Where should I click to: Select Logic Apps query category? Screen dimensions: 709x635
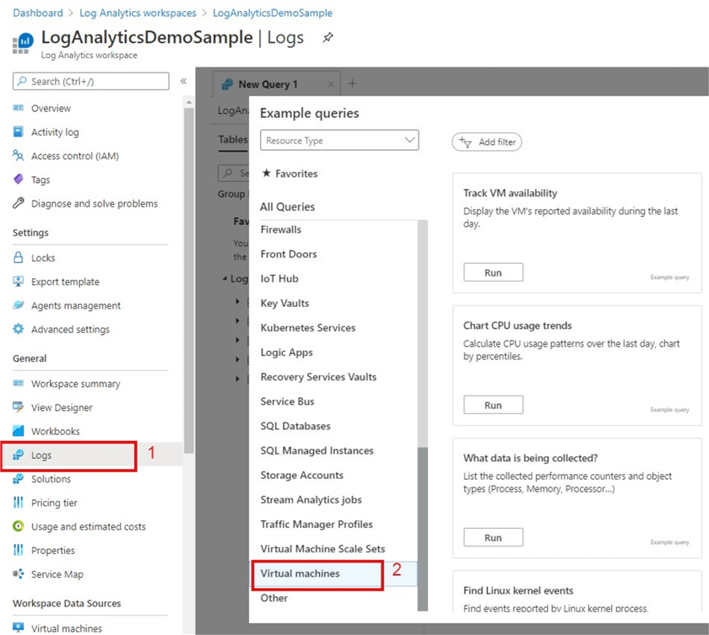click(287, 352)
